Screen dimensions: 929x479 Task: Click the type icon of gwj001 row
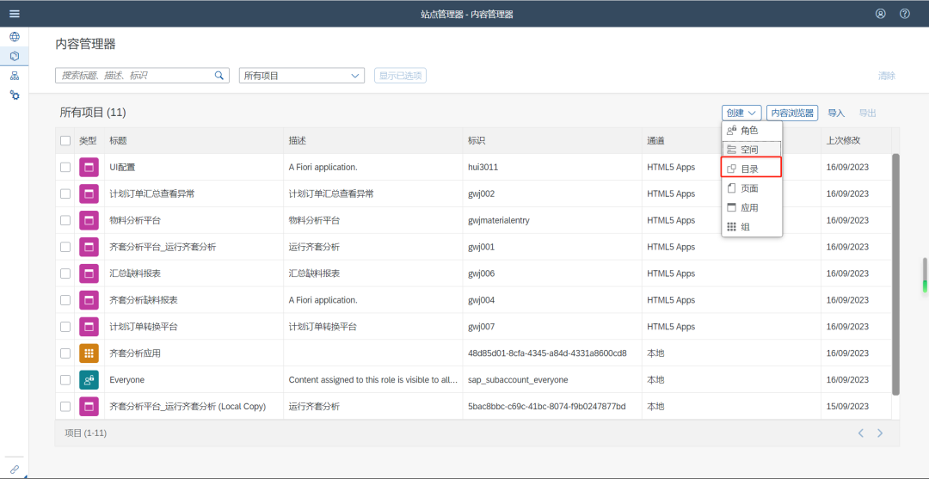89,247
